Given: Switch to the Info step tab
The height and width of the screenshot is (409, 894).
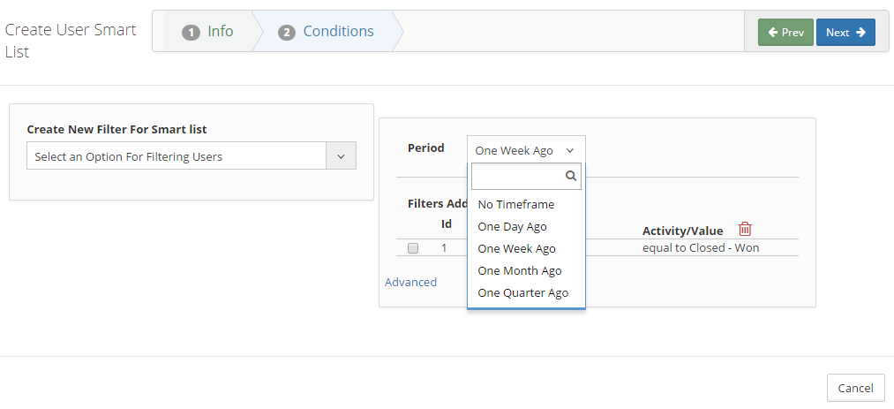Looking at the screenshot, I should (207, 32).
